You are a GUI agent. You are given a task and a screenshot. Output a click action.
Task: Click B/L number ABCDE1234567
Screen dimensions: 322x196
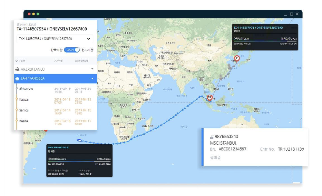pos(232,149)
